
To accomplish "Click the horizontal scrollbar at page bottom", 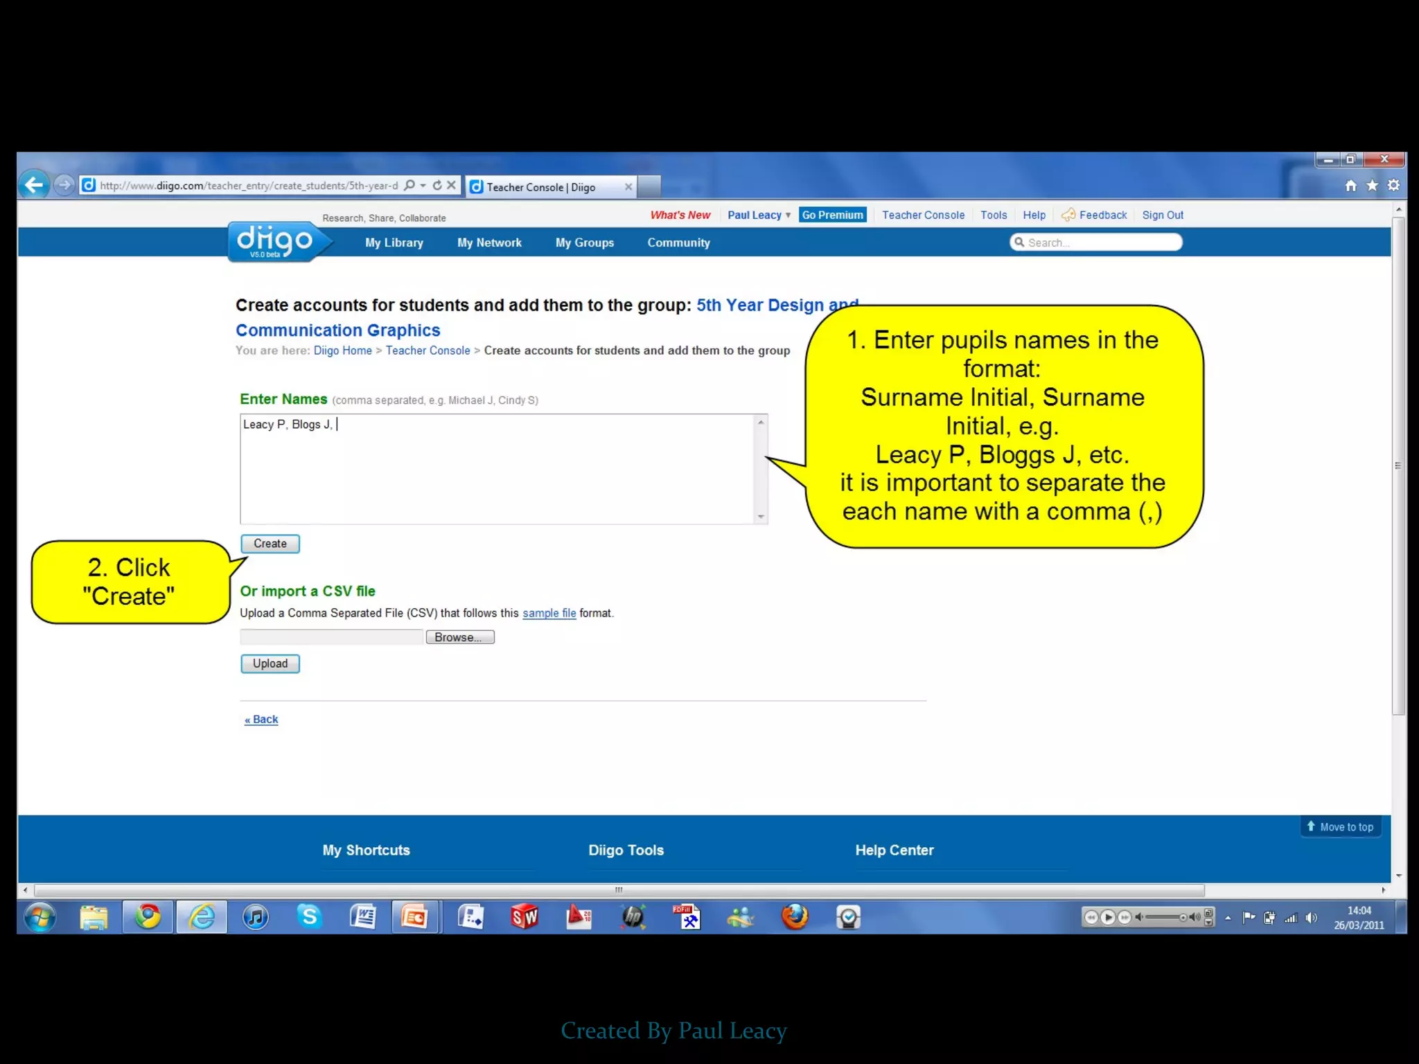I will 619,890.
